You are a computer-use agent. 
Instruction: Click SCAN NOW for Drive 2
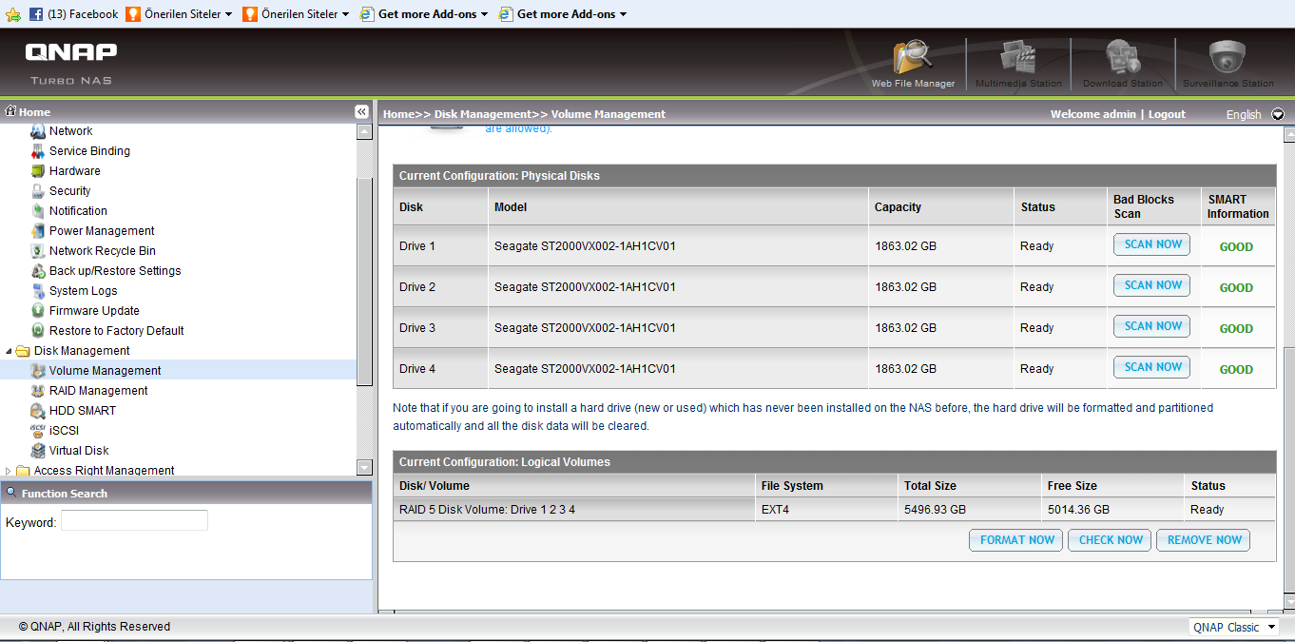(1151, 285)
